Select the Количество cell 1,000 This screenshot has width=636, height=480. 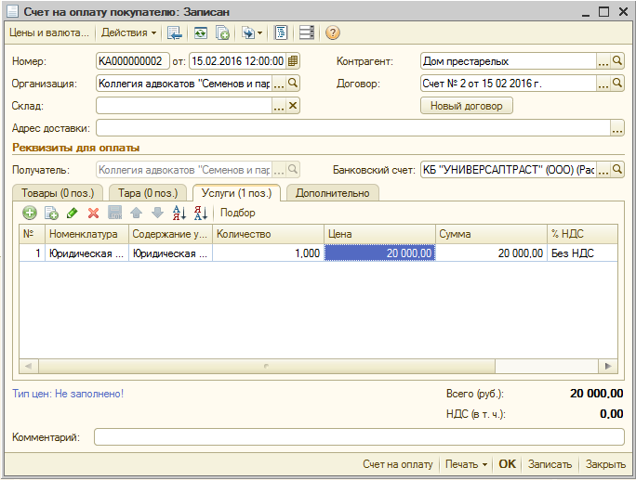point(268,253)
